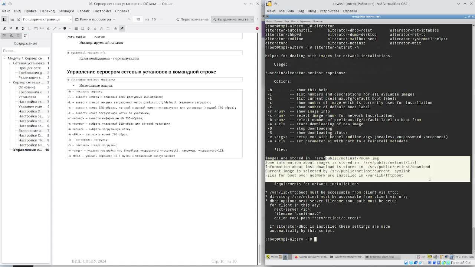Select the 'Перетаскивание' browse tool

[x=192, y=19]
